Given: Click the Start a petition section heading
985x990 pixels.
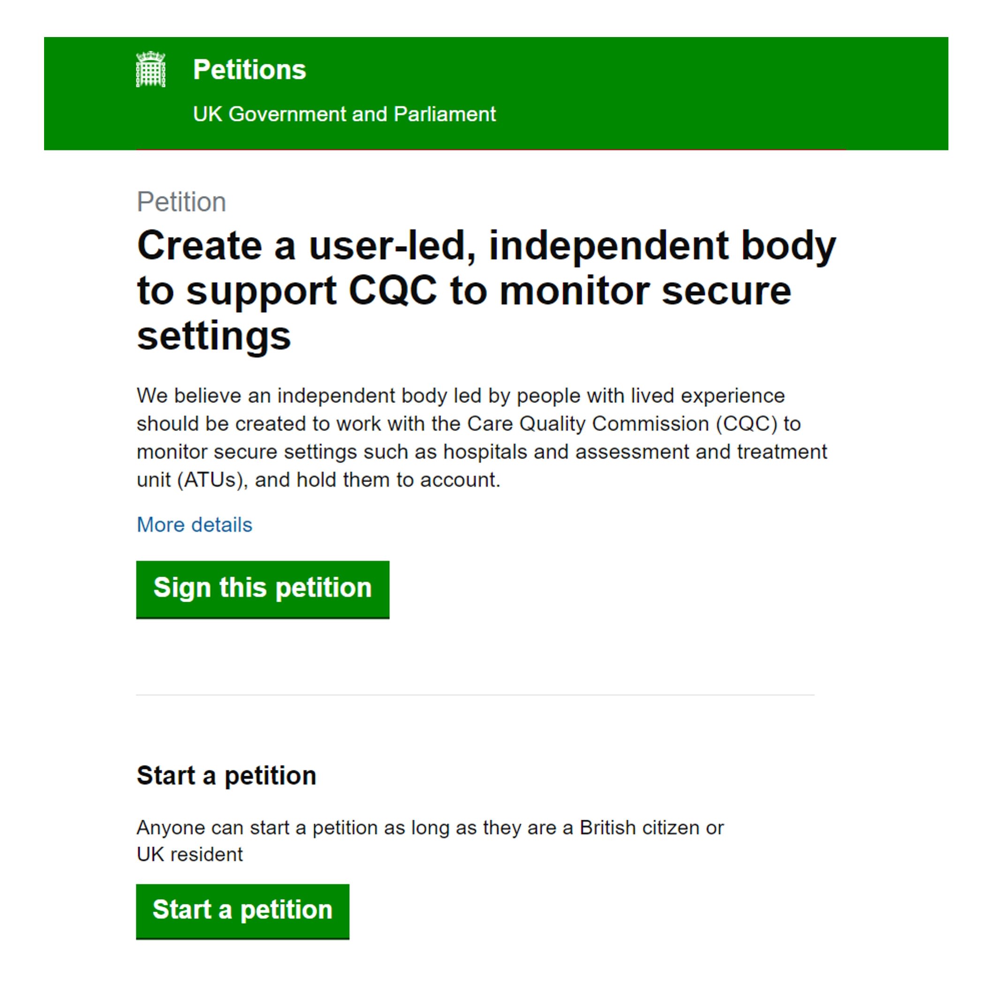Looking at the screenshot, I should click(226, 775).
